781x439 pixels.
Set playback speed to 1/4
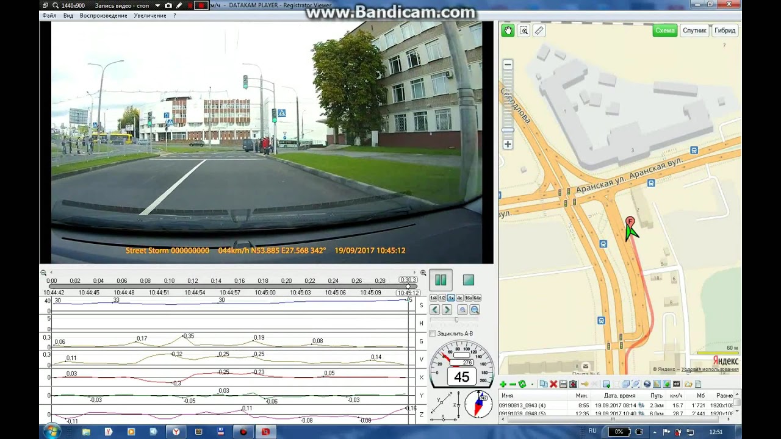click(433, 298)
